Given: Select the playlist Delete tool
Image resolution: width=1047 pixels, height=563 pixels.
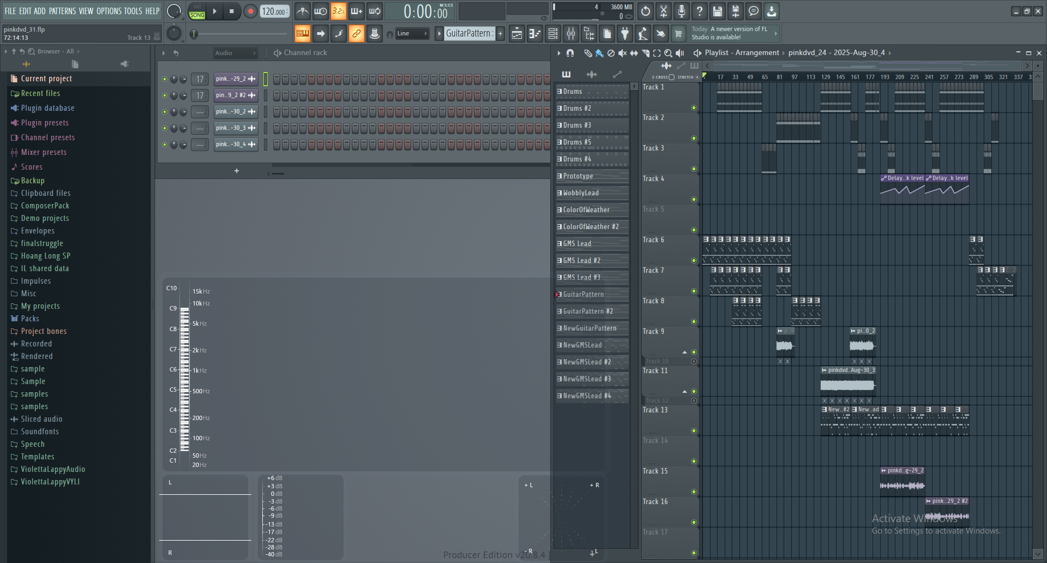Looking at the screenshot, I should (x=611, y=53).
